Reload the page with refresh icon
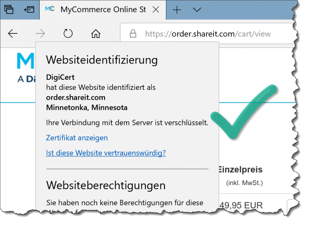Image resolution: width=311 pixels, height=227 pixels. tap(68, 33)
